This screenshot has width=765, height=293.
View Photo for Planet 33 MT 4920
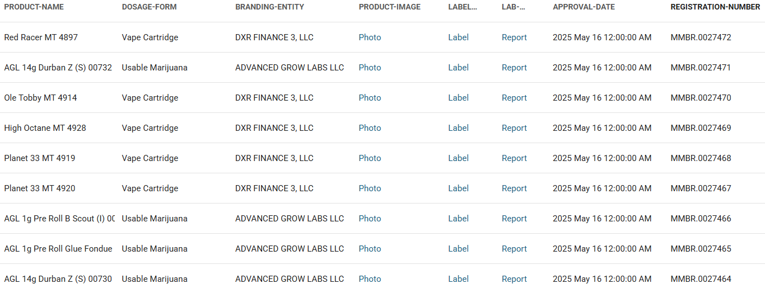(370, 188)
